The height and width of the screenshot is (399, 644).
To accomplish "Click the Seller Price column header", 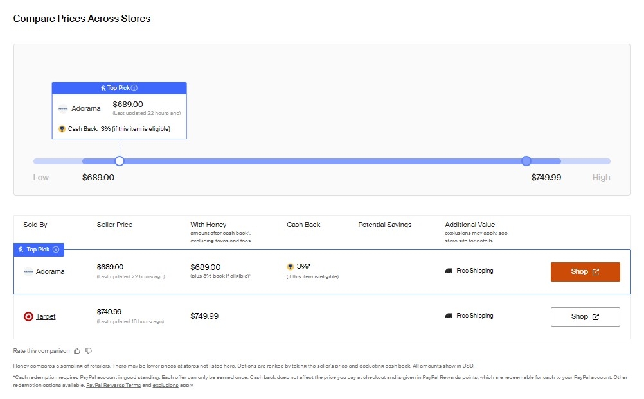I will click(x=114, y=225).
